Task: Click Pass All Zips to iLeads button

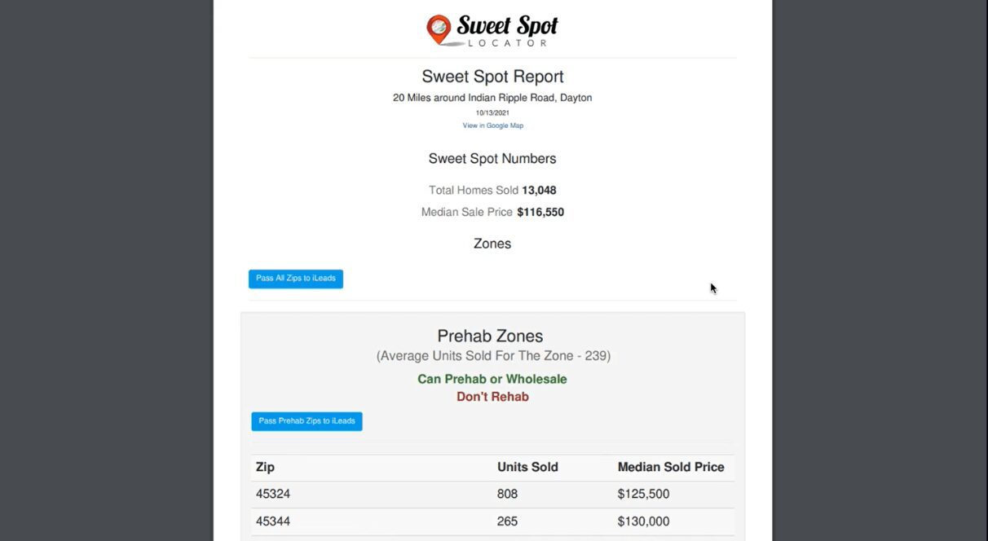Action: click(296, 279)
